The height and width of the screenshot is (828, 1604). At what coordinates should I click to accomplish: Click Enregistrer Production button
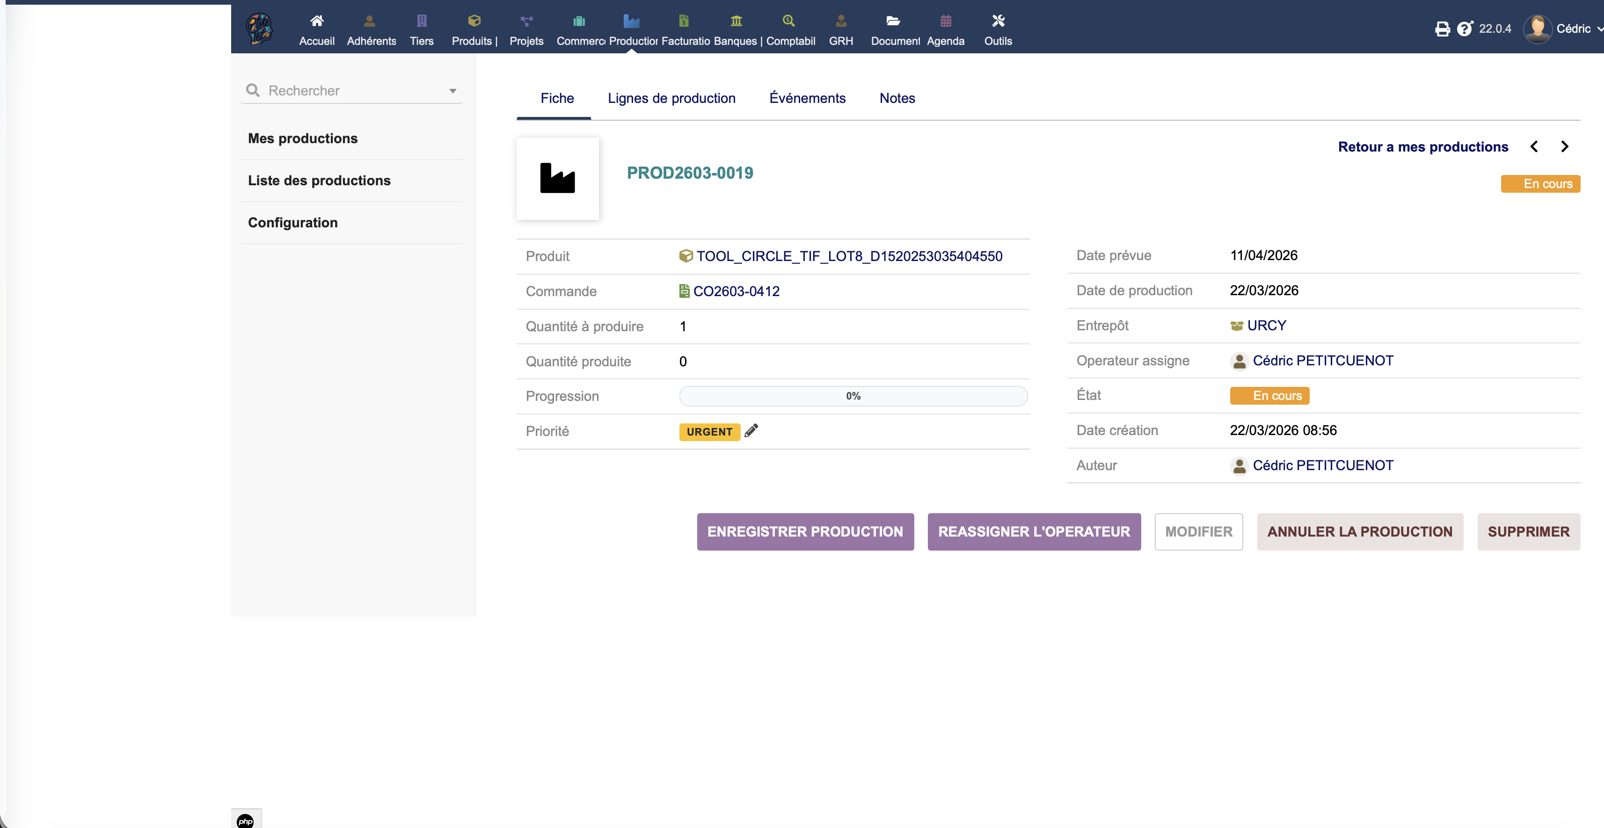[x=804, y=532]
